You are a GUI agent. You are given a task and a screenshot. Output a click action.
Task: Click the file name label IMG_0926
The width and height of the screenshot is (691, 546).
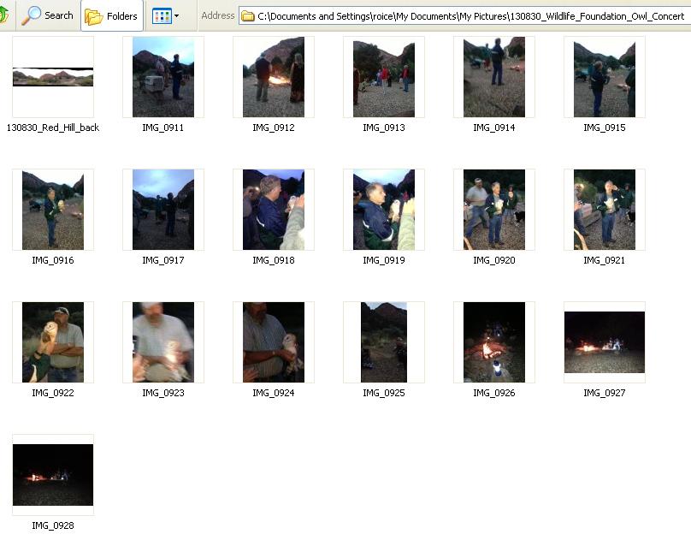pyautogui.click(x=494, y=393)
